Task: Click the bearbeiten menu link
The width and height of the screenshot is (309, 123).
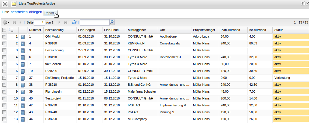Action: [x=19, y=12]
